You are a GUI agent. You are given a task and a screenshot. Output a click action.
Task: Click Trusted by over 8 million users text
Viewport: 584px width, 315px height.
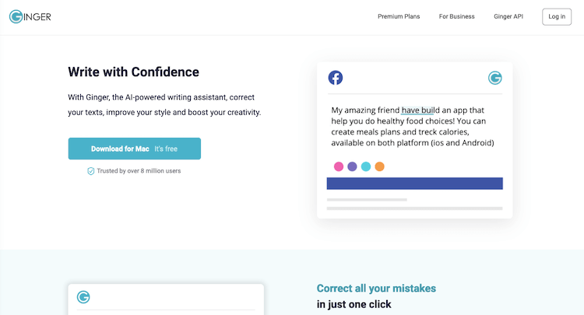(x=139, y=171)
